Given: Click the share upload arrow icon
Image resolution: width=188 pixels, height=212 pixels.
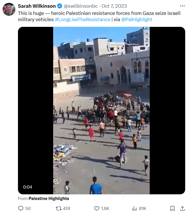Looking at the screenshot, I should click(183, 208).
